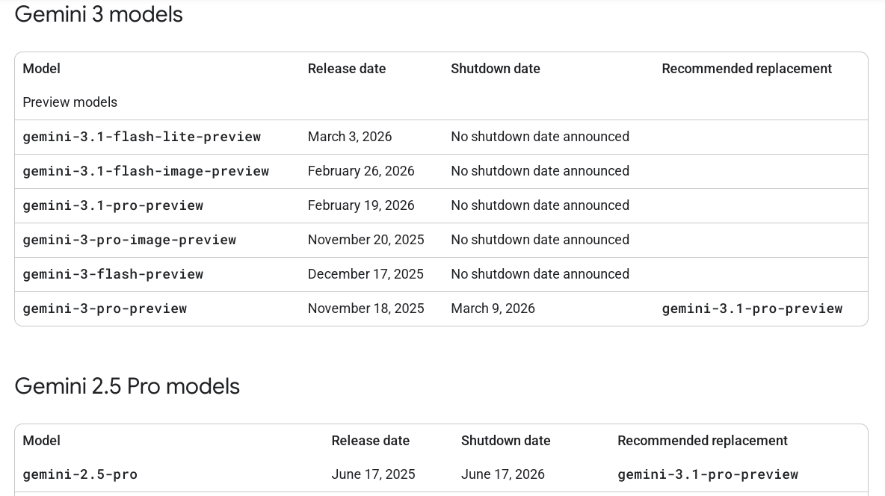
Task: Click the gemini-3.1-flash-image-preview model name
Action: coord(146,171)
